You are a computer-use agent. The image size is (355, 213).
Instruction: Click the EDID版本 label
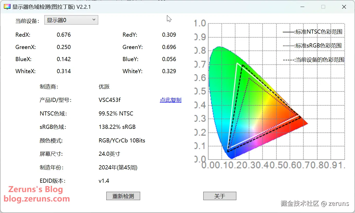point(52,181)
